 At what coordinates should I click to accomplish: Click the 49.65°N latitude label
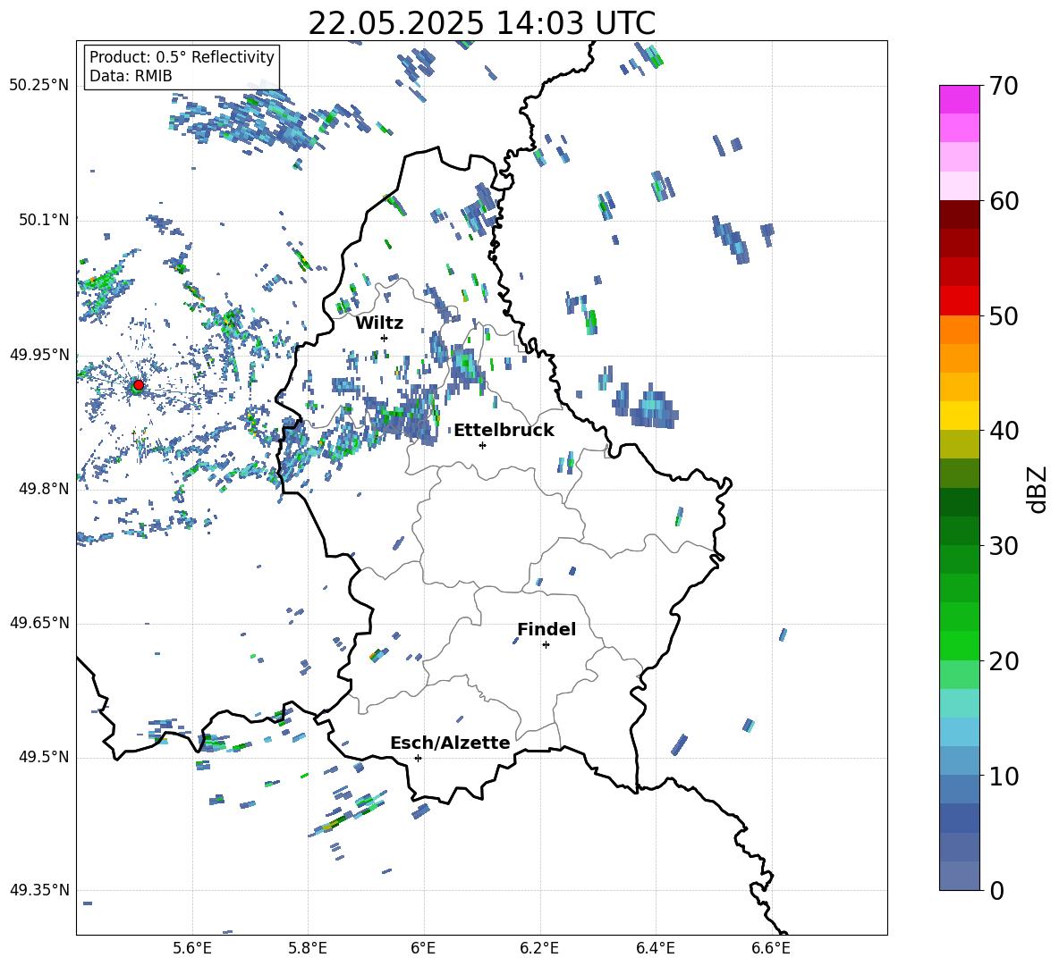(x=39, y=623)
